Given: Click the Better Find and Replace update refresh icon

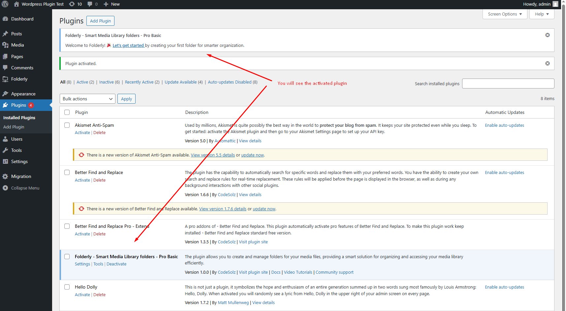Looking at the screenshot, I should click(81, 209).
